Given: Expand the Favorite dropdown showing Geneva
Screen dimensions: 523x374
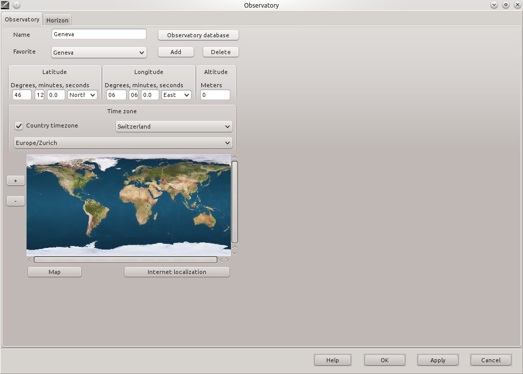Looking at the screenshot, I should (x=99, y=53).
